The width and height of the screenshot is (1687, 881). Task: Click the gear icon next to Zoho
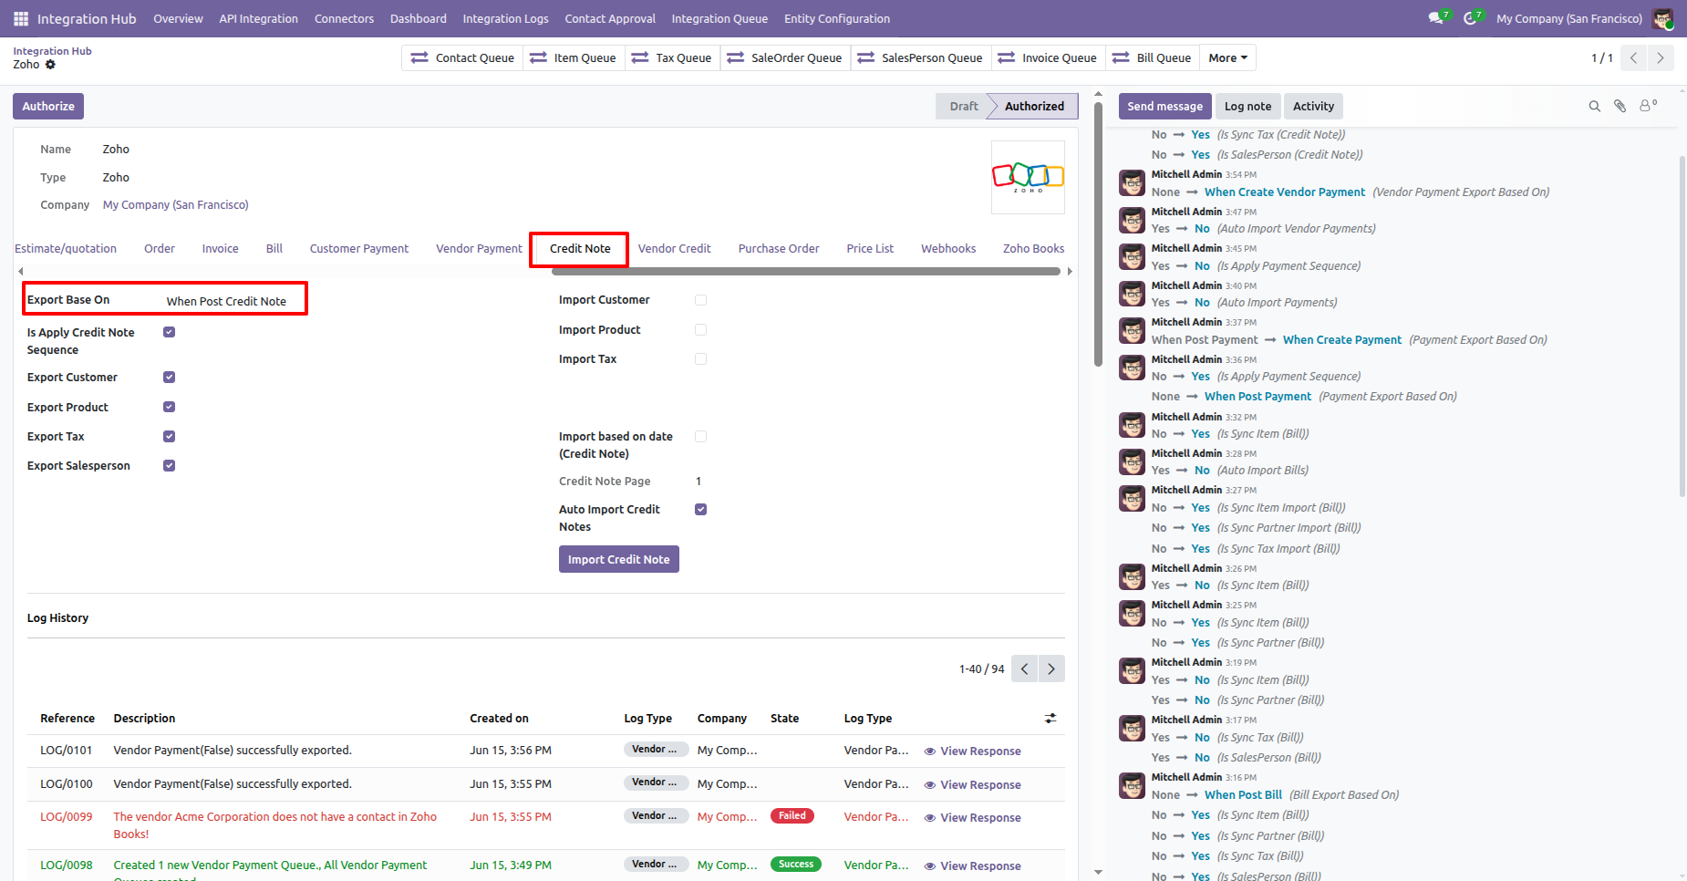[x=50, y=65]
